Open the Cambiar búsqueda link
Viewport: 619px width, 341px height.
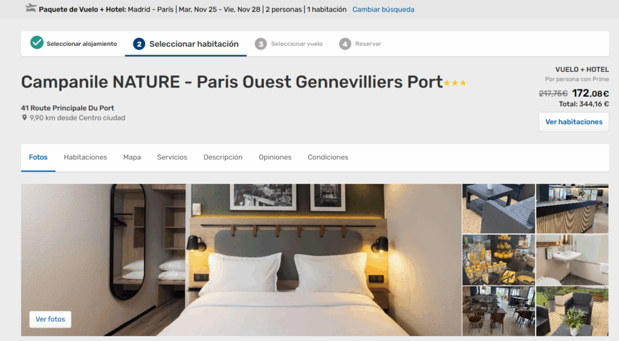point(383,10)
